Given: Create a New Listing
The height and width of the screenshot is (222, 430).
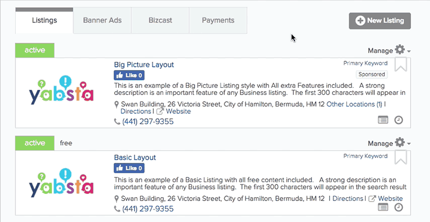Looking at the screenshot, I should pyautogui.click(x=380, y=20).
